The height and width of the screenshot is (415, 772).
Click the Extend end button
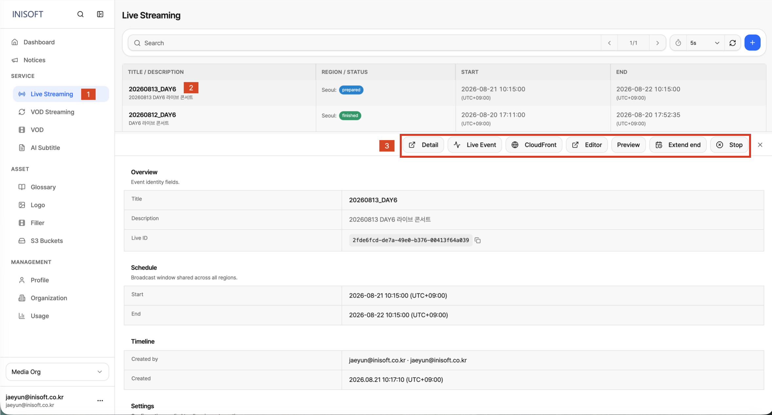[x=678, y=145]
